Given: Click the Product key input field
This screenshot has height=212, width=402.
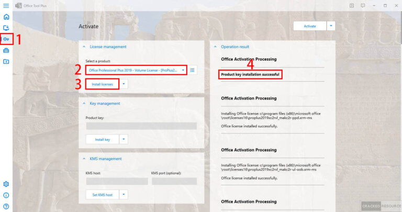Looking at the screenshot, I should coord(141,126).
